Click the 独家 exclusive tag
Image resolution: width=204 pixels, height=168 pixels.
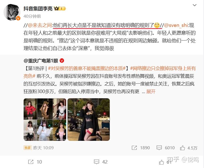(x=27, y=147)
